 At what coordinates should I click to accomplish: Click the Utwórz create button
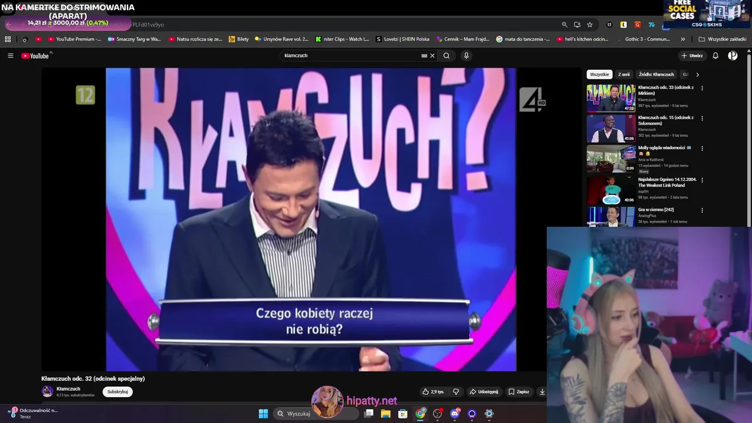coord(691,56)
